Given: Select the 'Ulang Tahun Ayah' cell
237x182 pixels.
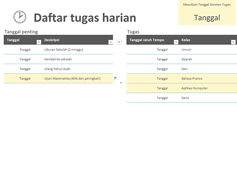Looking at the screenshot, I should coord(57,69).
